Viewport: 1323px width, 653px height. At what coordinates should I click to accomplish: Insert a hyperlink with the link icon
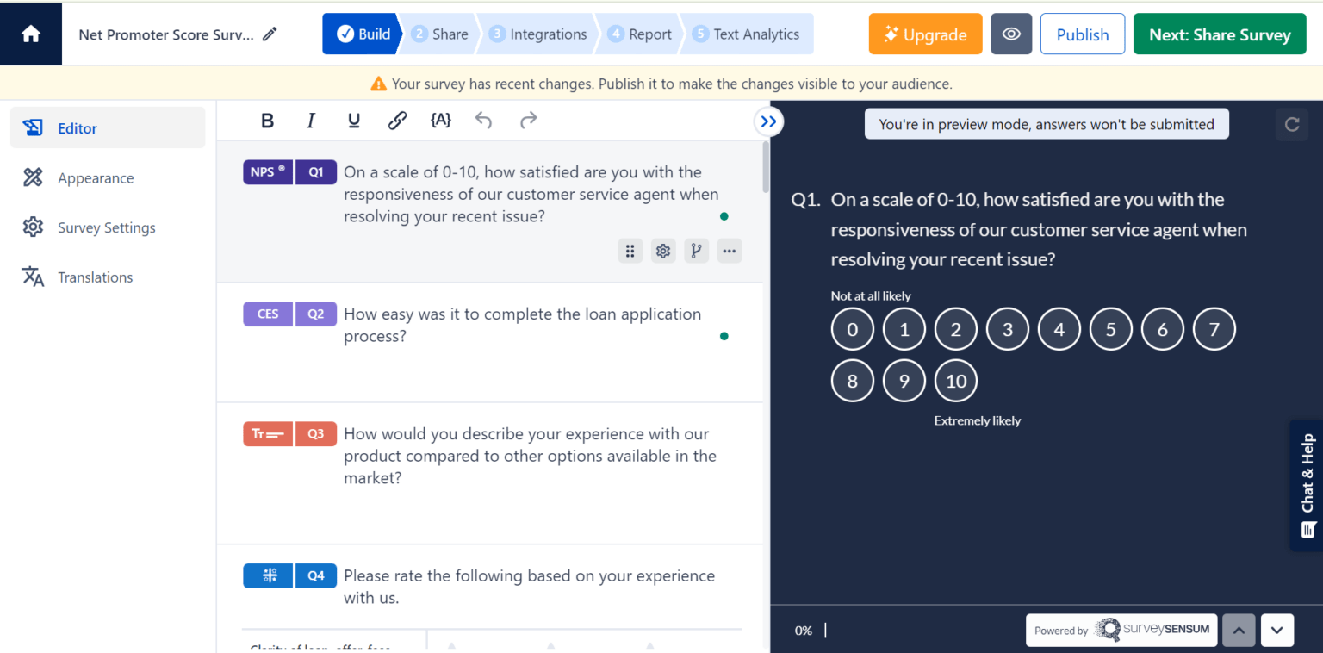tap(397, 121)
